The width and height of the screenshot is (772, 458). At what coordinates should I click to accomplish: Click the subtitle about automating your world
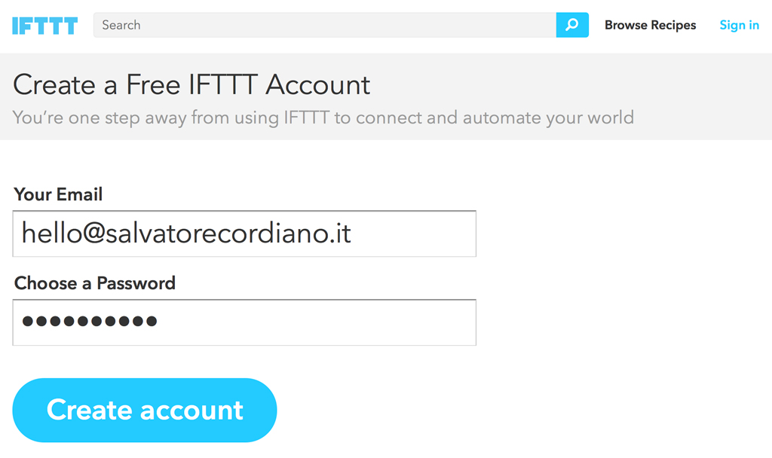tap(323, 118)
